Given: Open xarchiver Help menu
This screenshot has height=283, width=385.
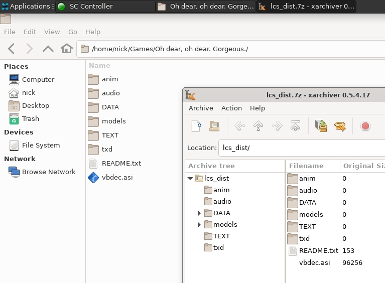Looking at the screenshot, I should pyautogui.click(x=258, y=108).
